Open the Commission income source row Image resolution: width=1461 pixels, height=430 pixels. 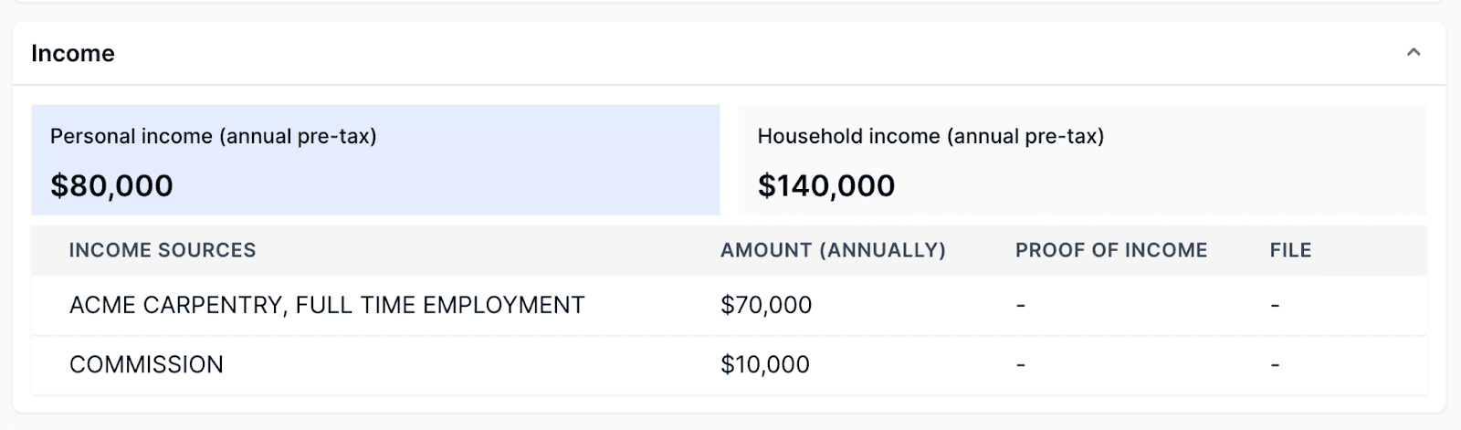146,364
